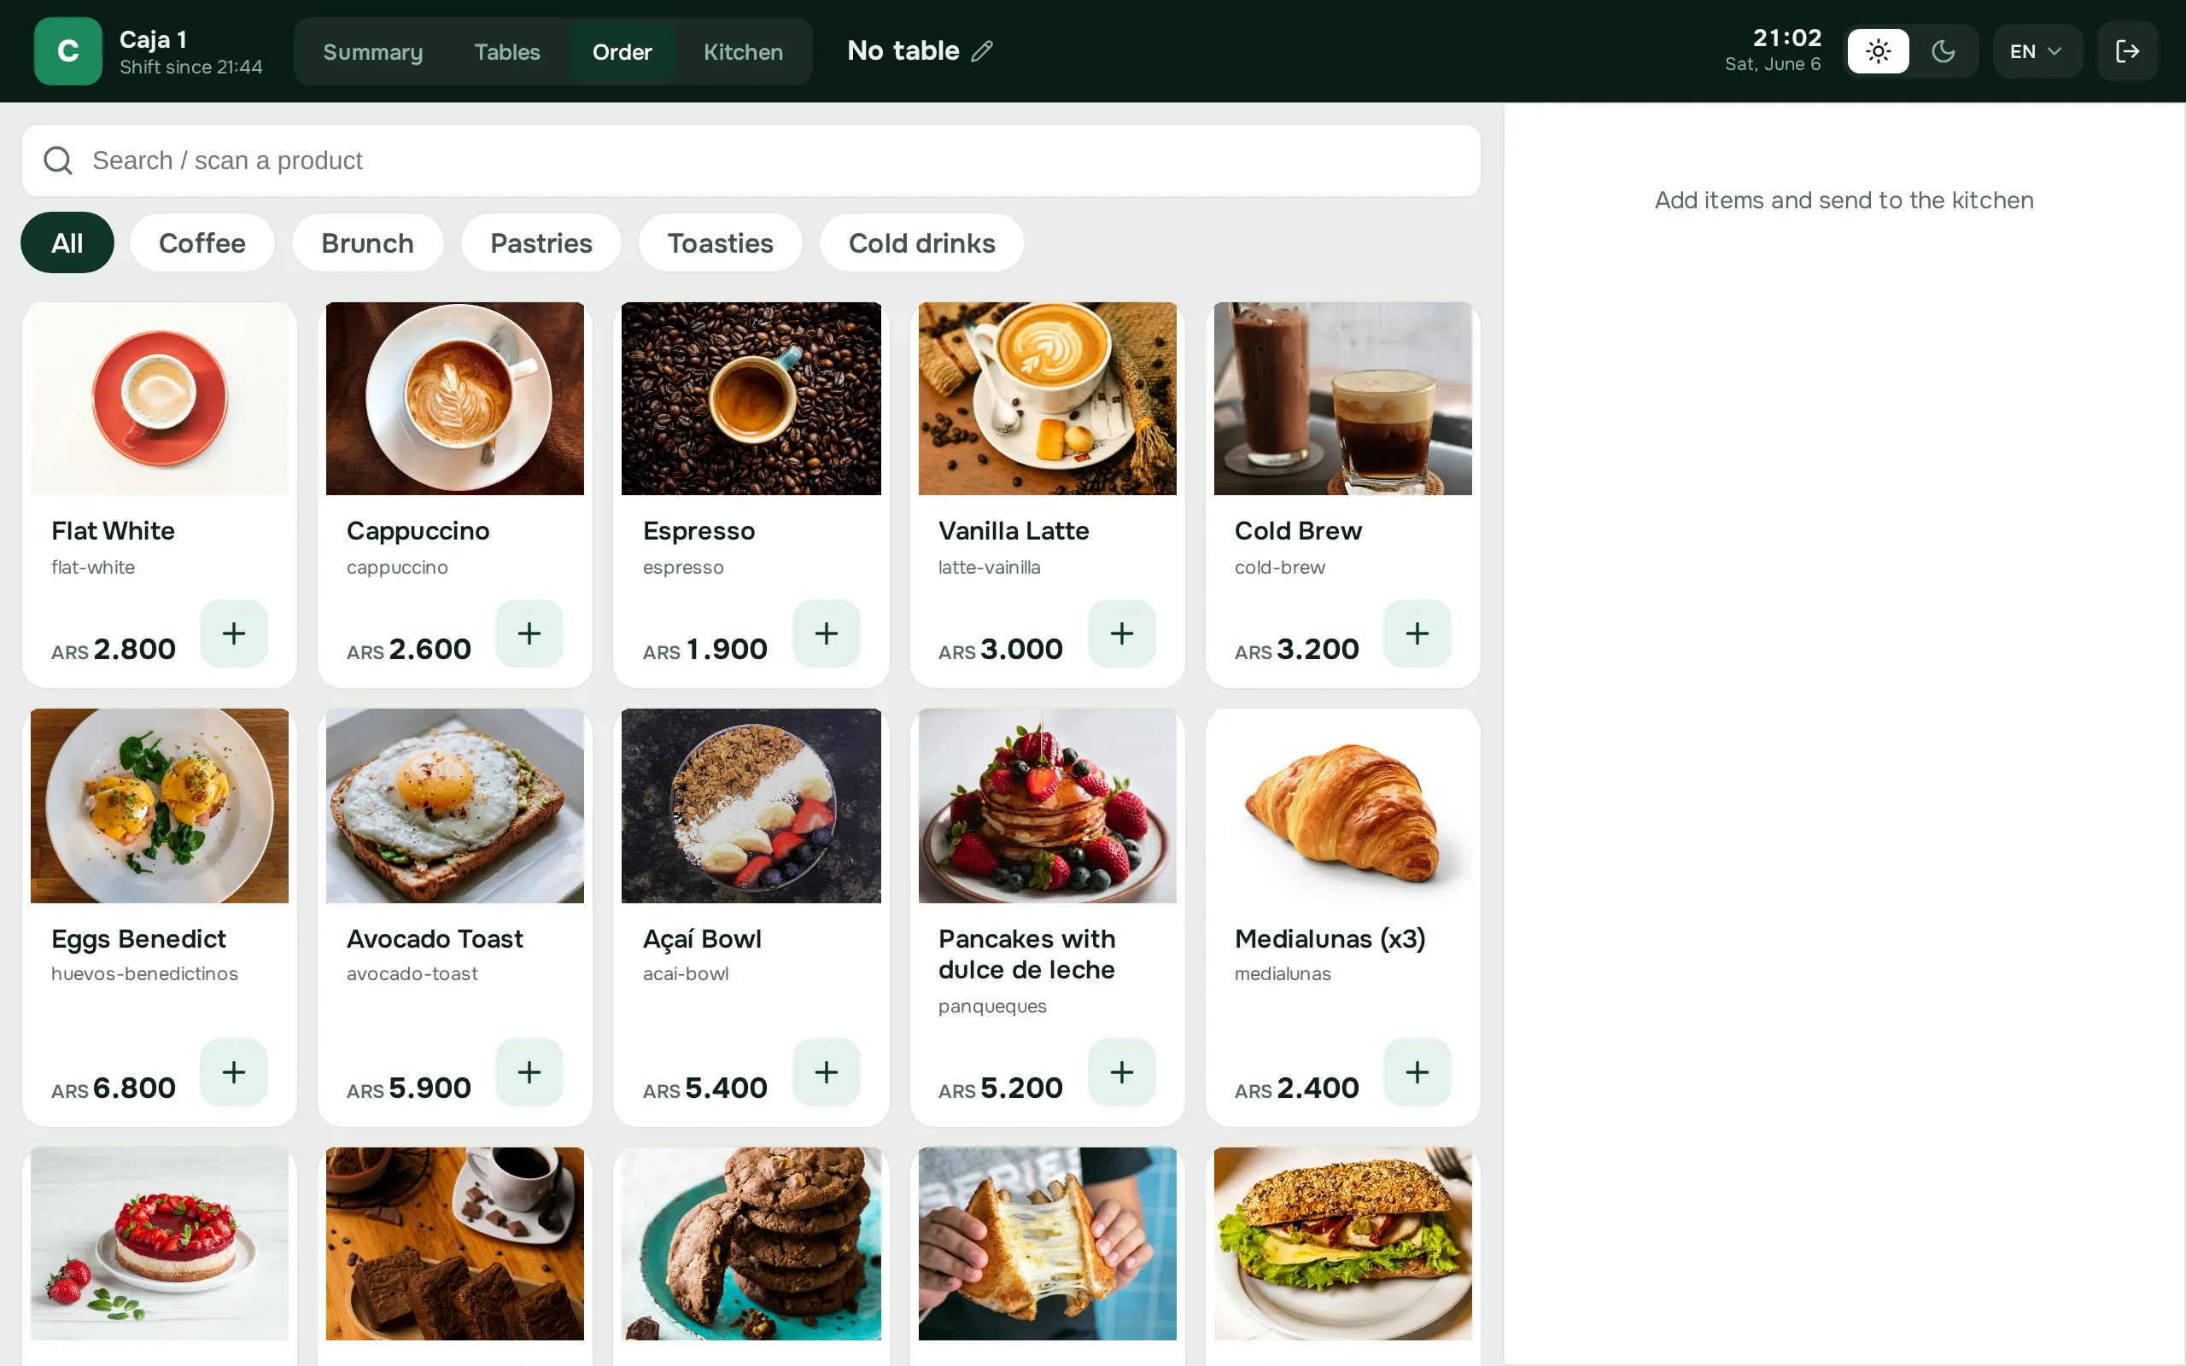Click the green C register logo
This screenshot has width=2186, height=1366.
pyautogui.click(x=67, y=51)
